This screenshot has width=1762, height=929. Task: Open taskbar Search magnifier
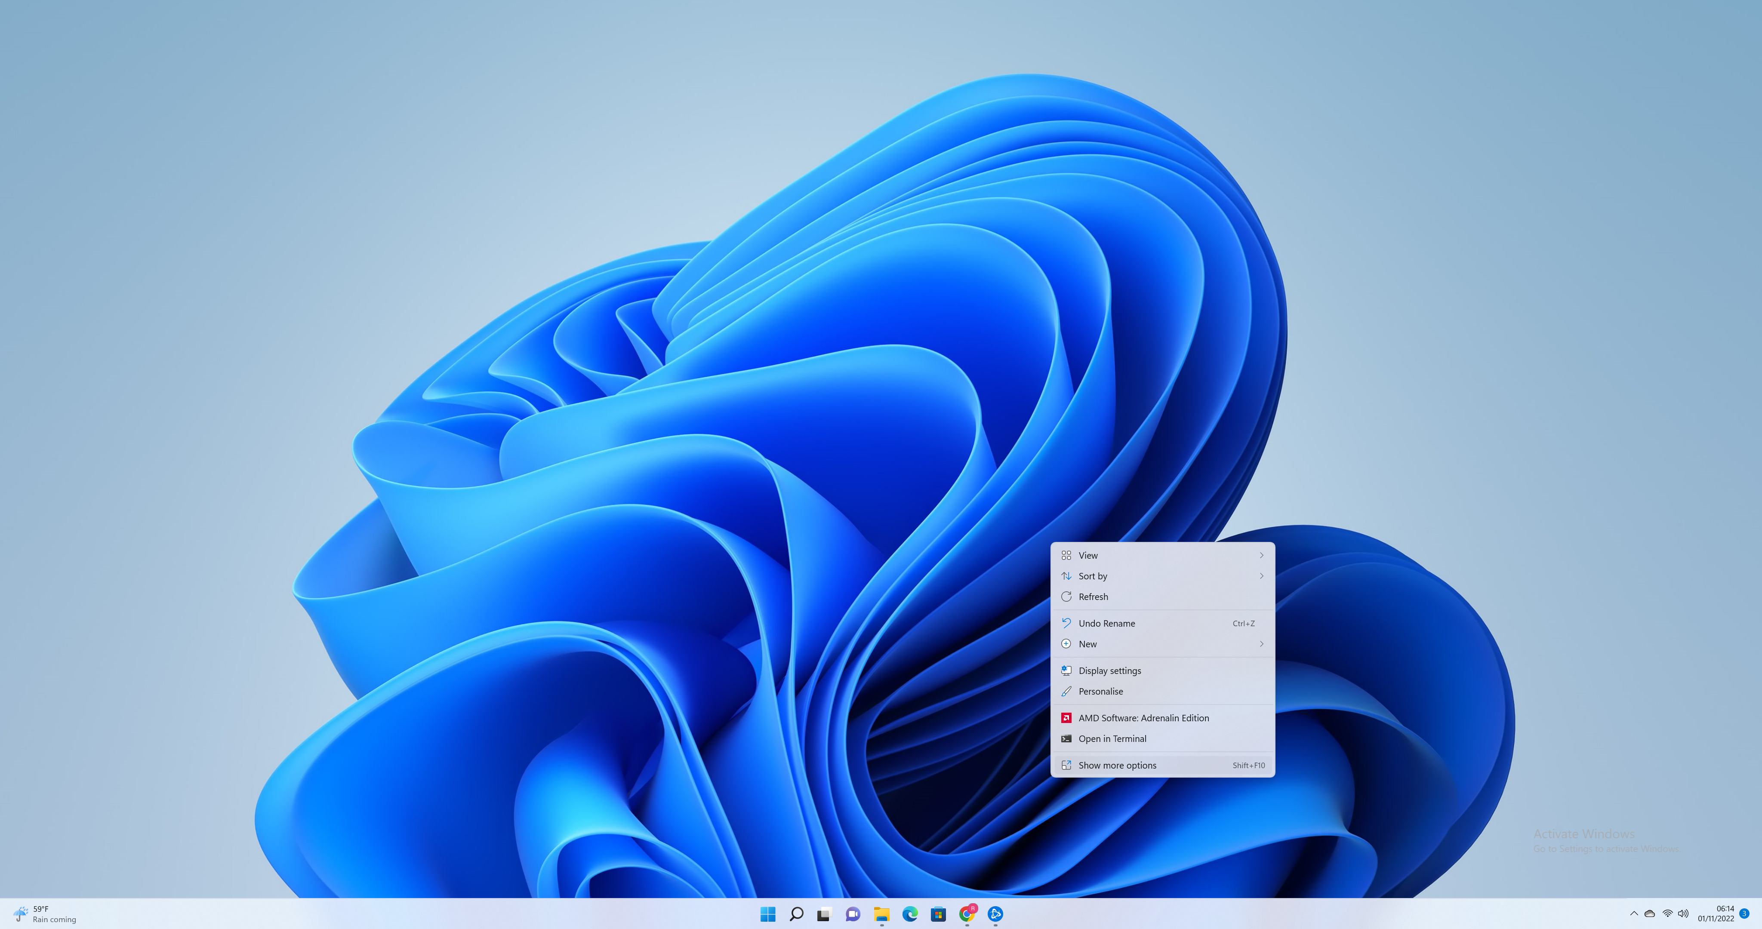pyautogui.click(x=796, y=914)
